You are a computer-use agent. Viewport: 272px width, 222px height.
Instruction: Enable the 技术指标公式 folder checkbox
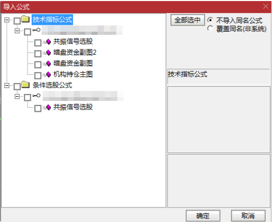click(17, 21)
